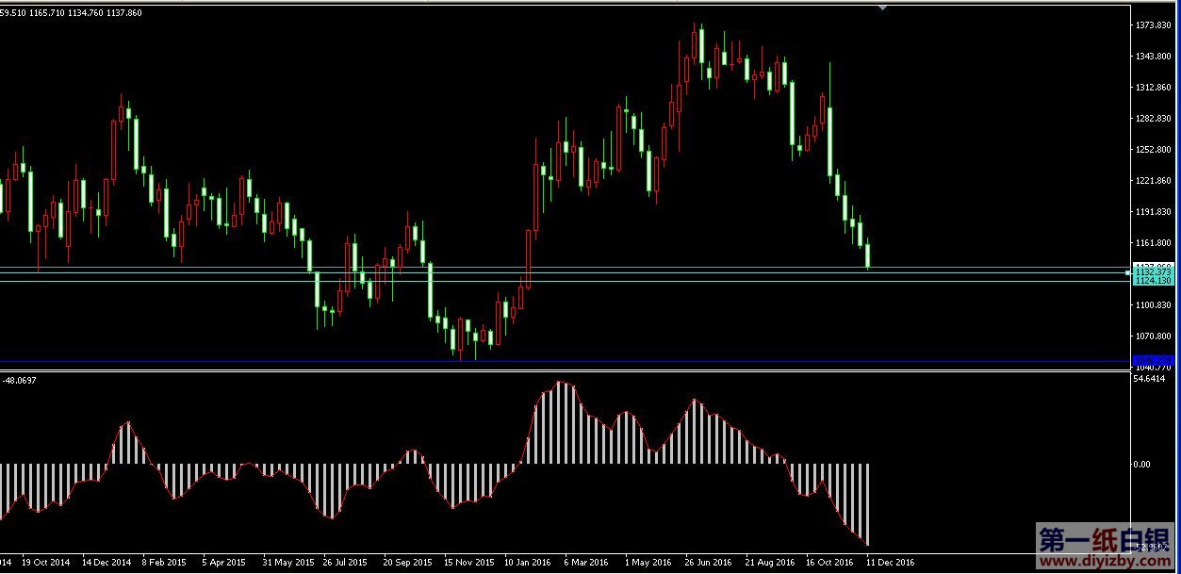The width and height of the screenshot is (1181, 574).
Task: Click the 1161.800 price scale label
Action: (x=1155, y=243)
